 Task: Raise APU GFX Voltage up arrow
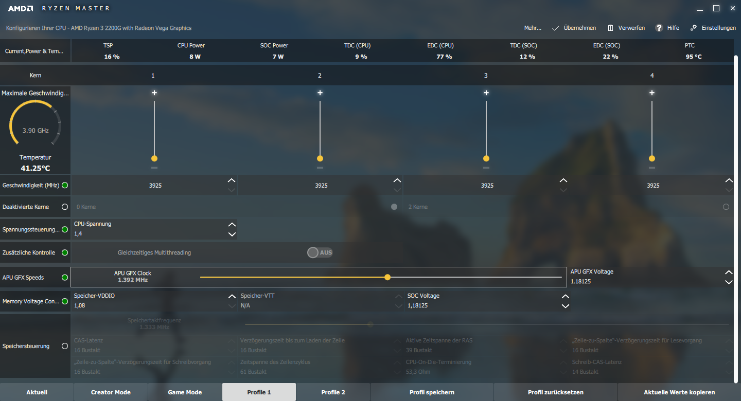click(x=729, y=272)
